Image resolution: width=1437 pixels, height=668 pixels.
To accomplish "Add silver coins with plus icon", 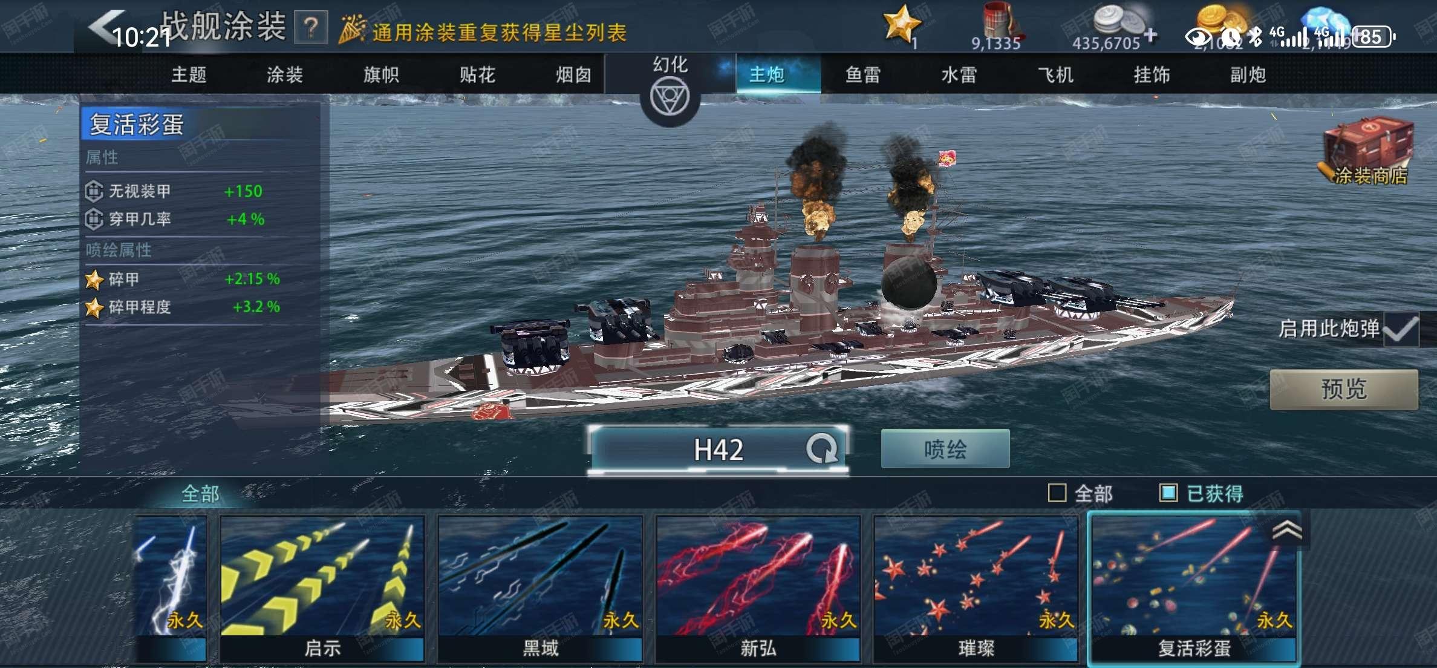I will tap(1151, 35).
